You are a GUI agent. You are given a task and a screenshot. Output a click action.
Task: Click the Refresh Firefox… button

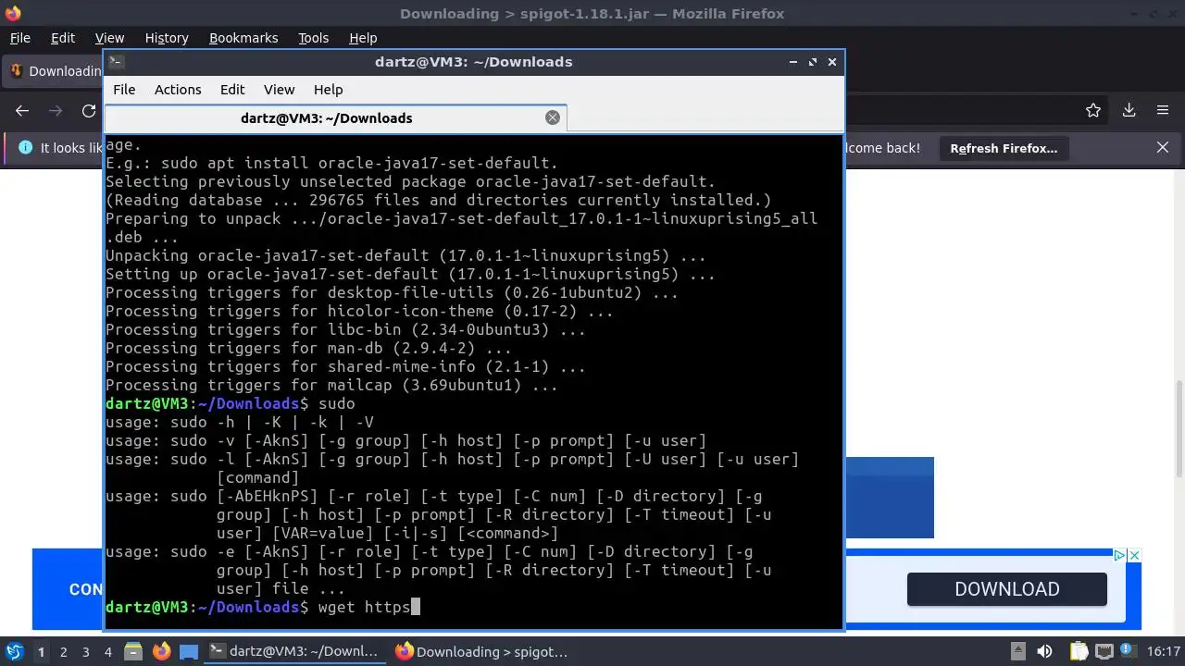pos(1004,148)
